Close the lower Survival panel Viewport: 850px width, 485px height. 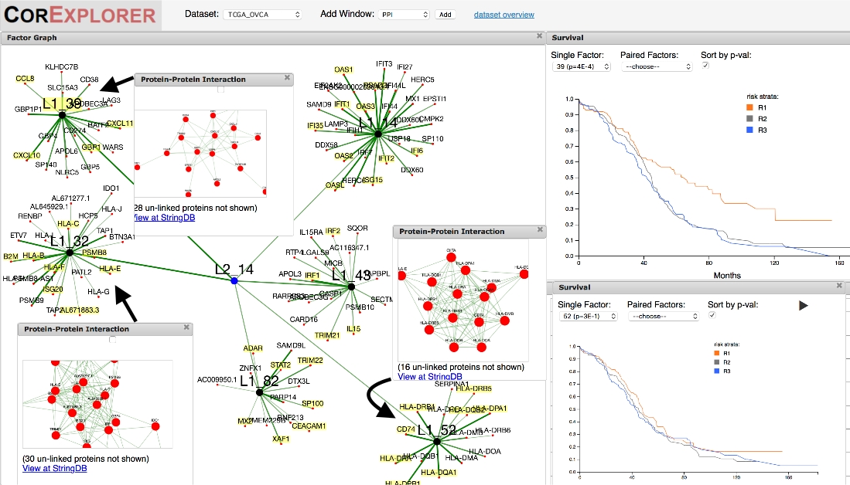[x=839, y=285]
